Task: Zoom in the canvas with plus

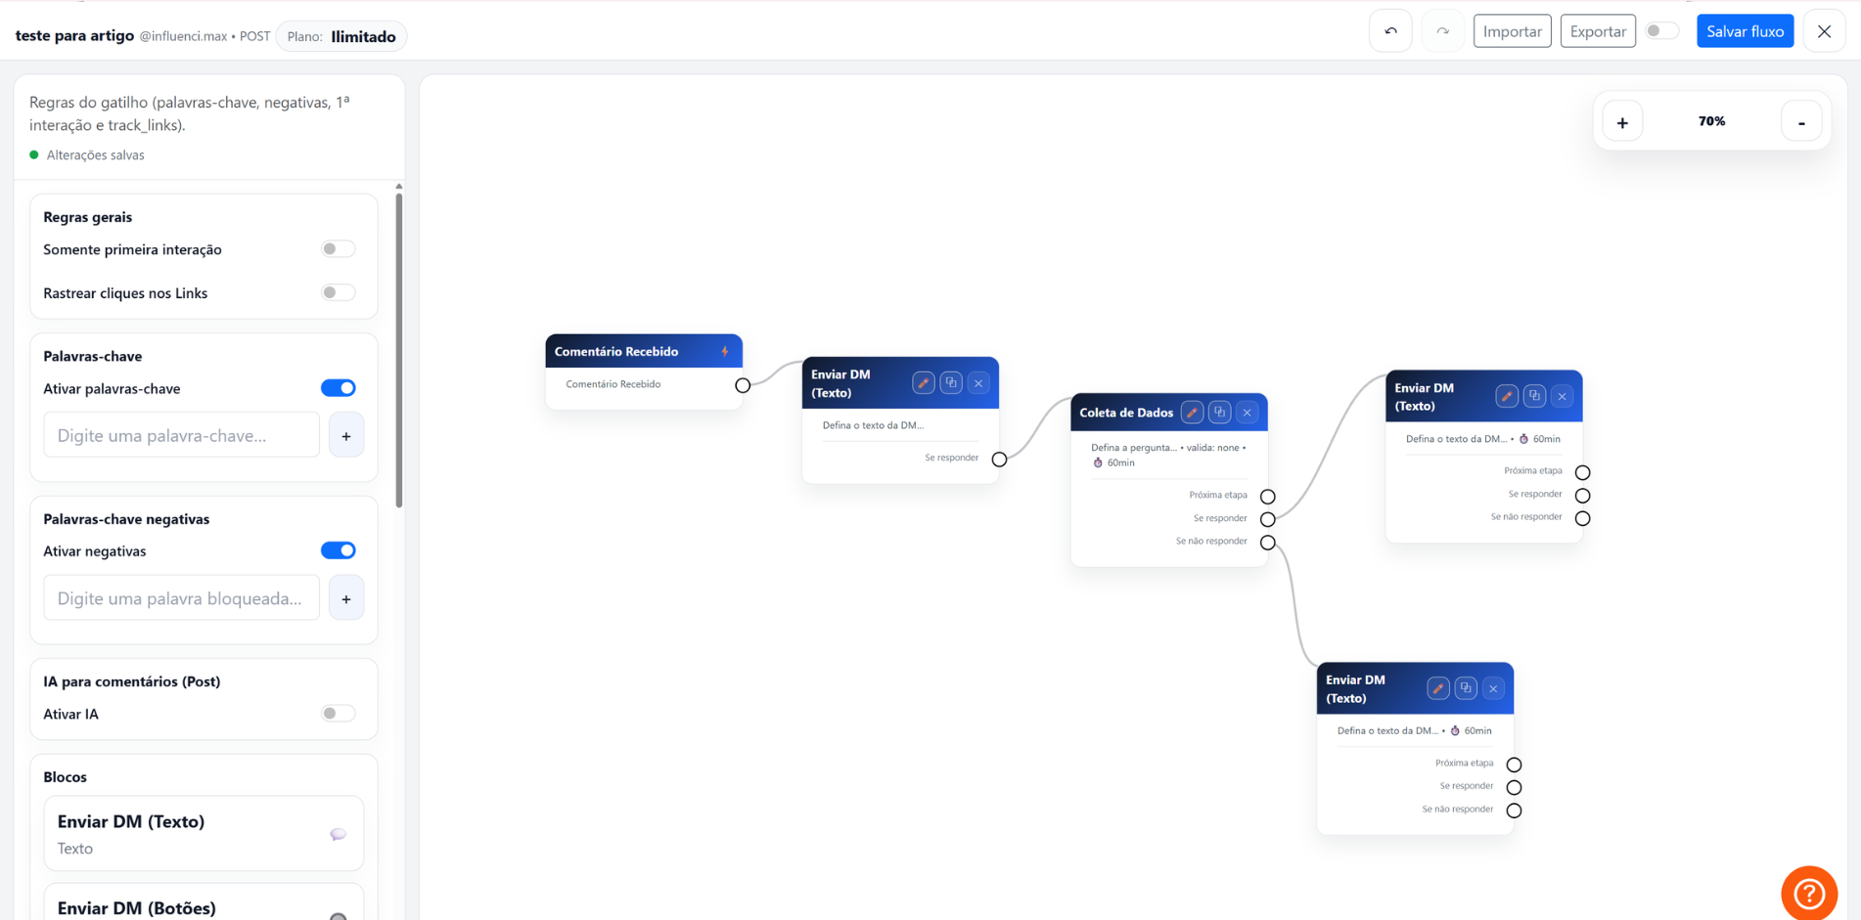Action: coord(1622,122)
